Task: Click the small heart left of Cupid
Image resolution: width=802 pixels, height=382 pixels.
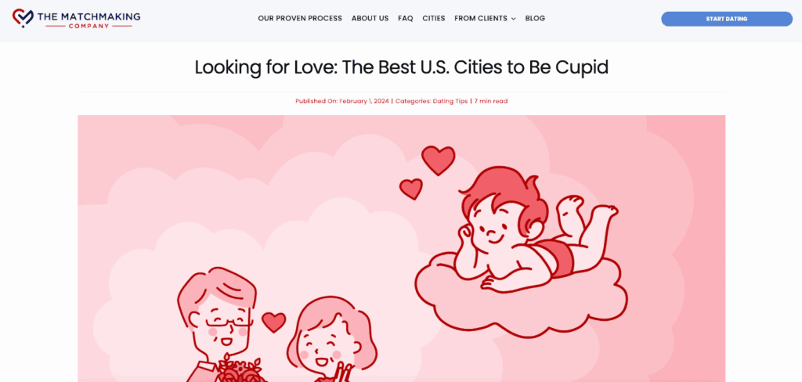Action: point(411,189)
